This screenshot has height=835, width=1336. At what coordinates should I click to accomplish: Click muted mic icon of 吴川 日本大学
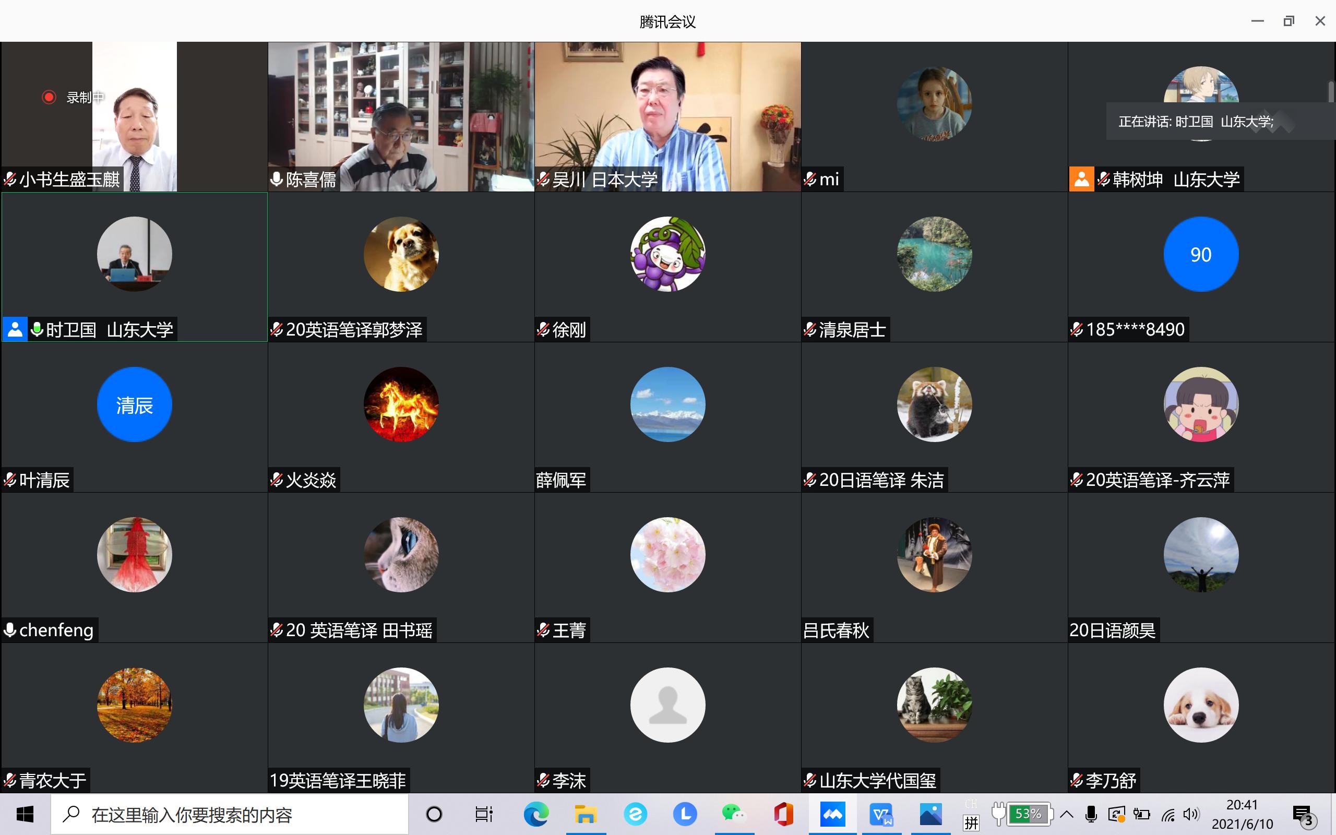[543, 179]
